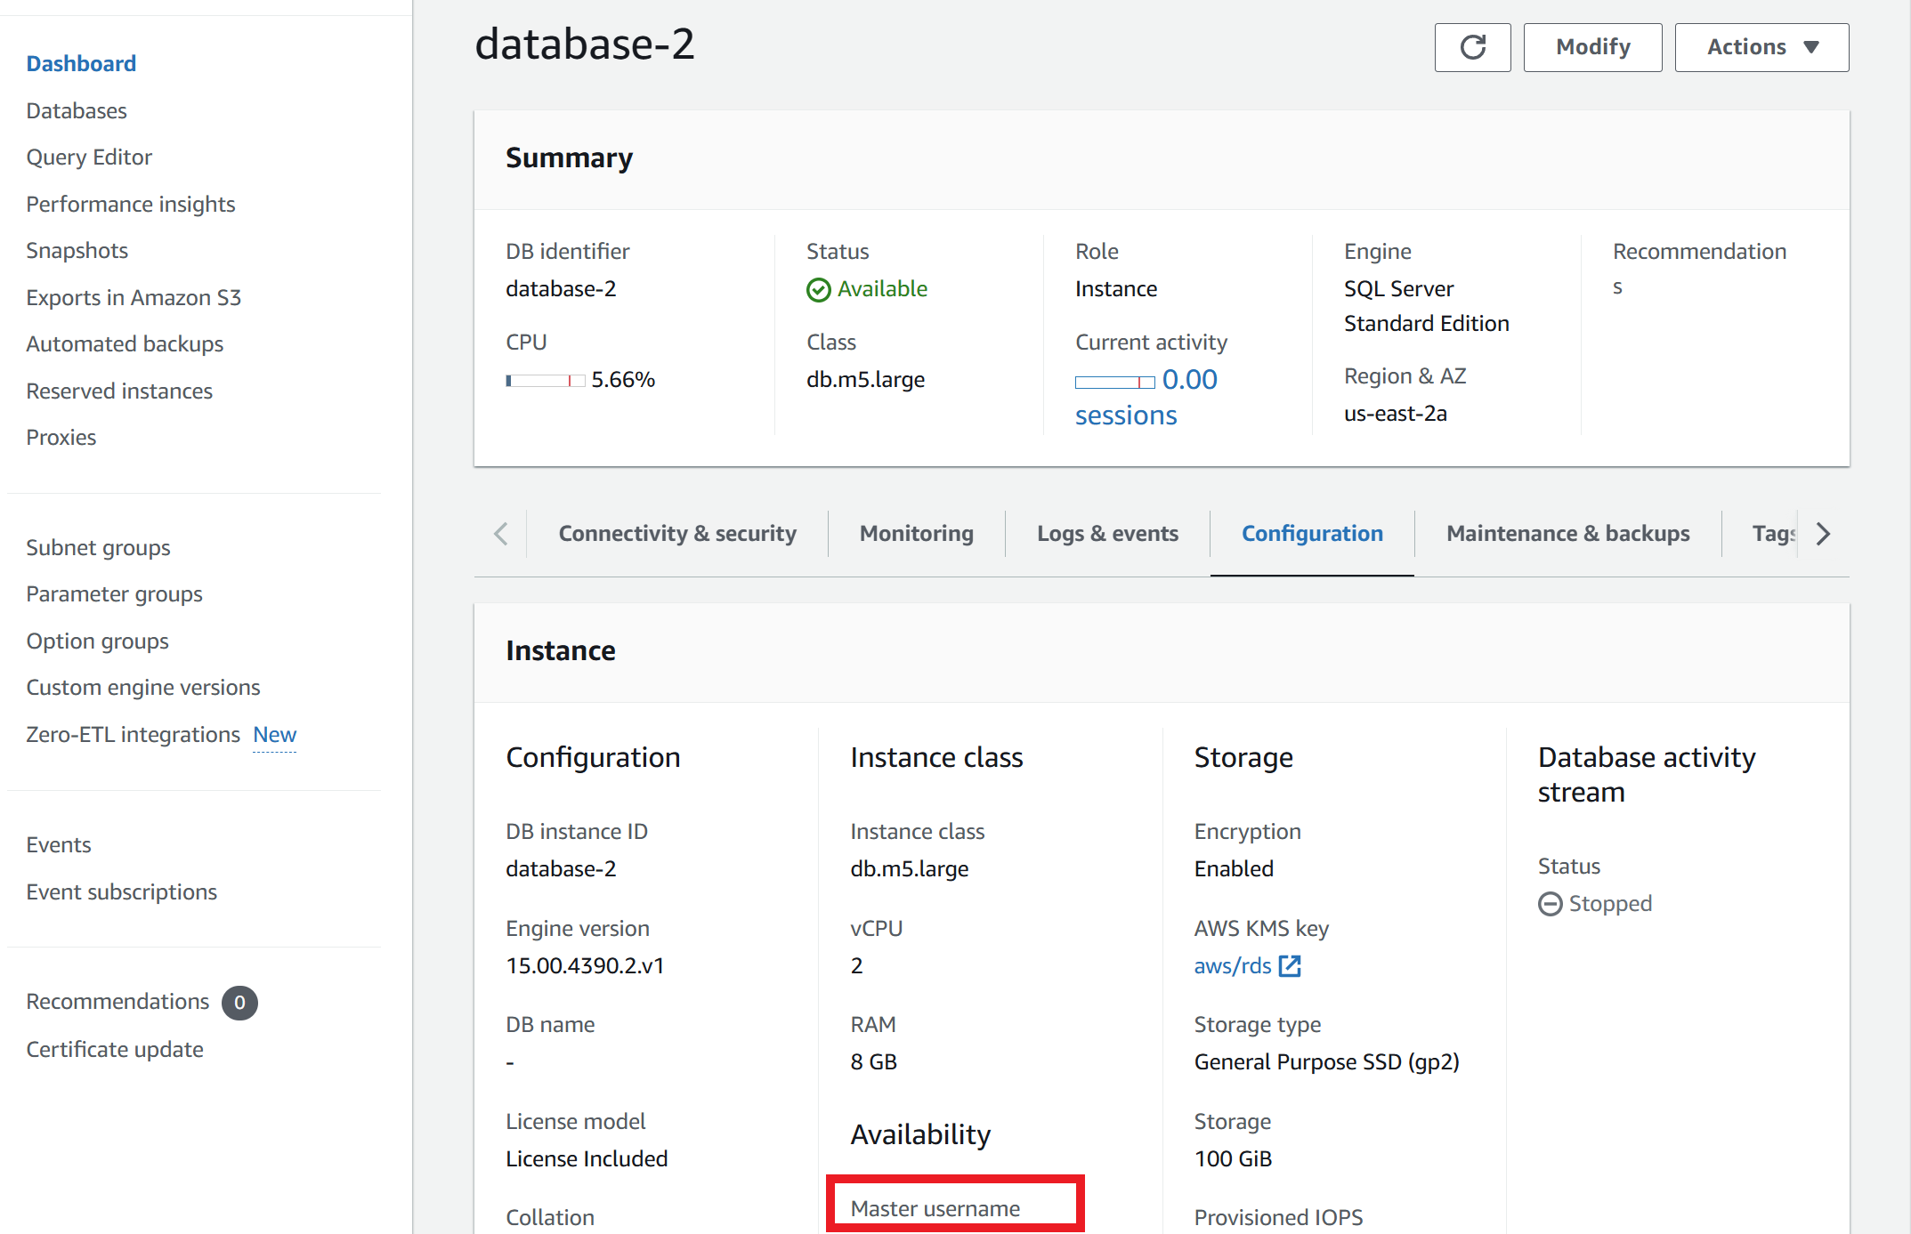The height and width of the screenshot is (1234, 1911).
Task: Open Parameter groups in sidebar
Action: point(114,594)
